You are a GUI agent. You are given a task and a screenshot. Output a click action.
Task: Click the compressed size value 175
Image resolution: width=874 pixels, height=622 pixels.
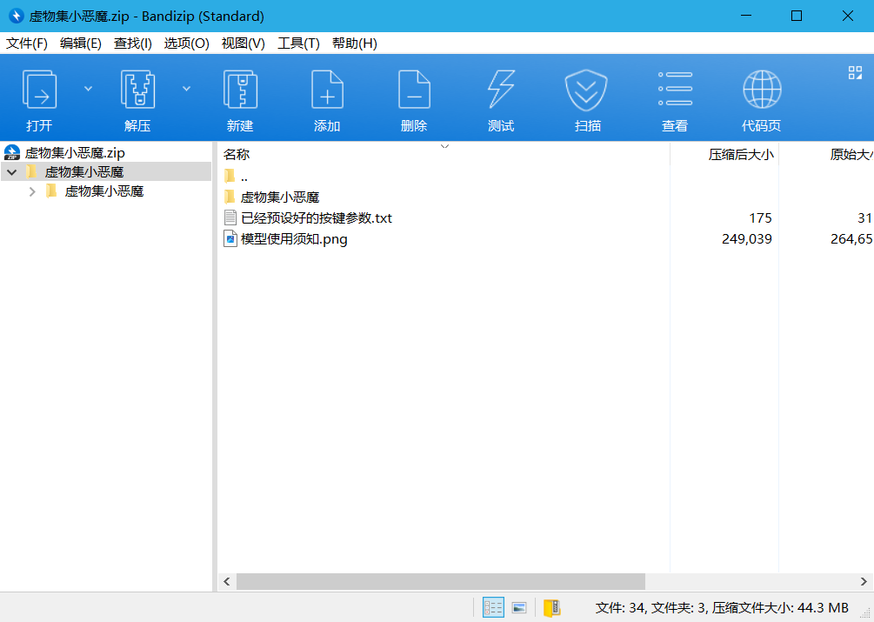pyautogui.click(x=760, y=218)
